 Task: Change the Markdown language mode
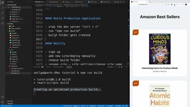coord(93,106)
